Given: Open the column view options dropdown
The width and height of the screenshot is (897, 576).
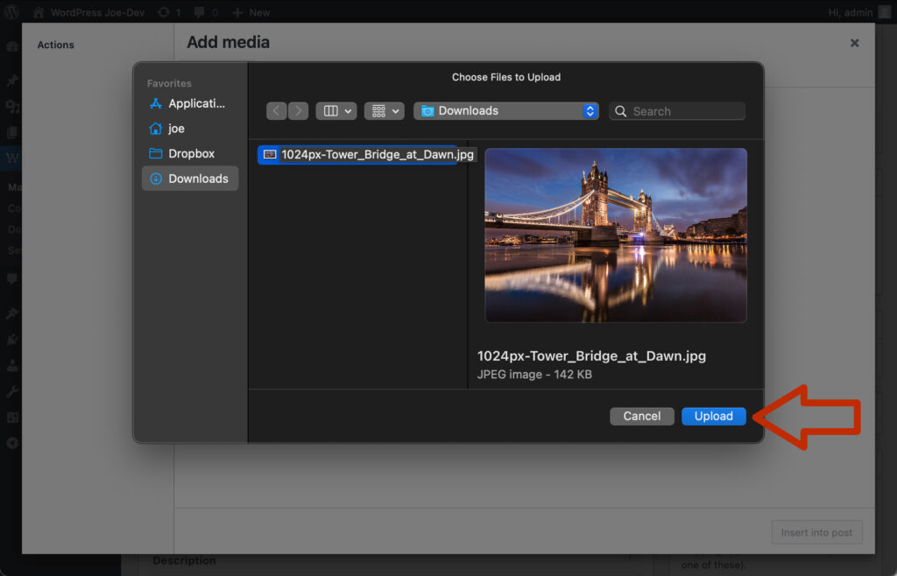Looking at the screenshot, I should coord(336,111).
